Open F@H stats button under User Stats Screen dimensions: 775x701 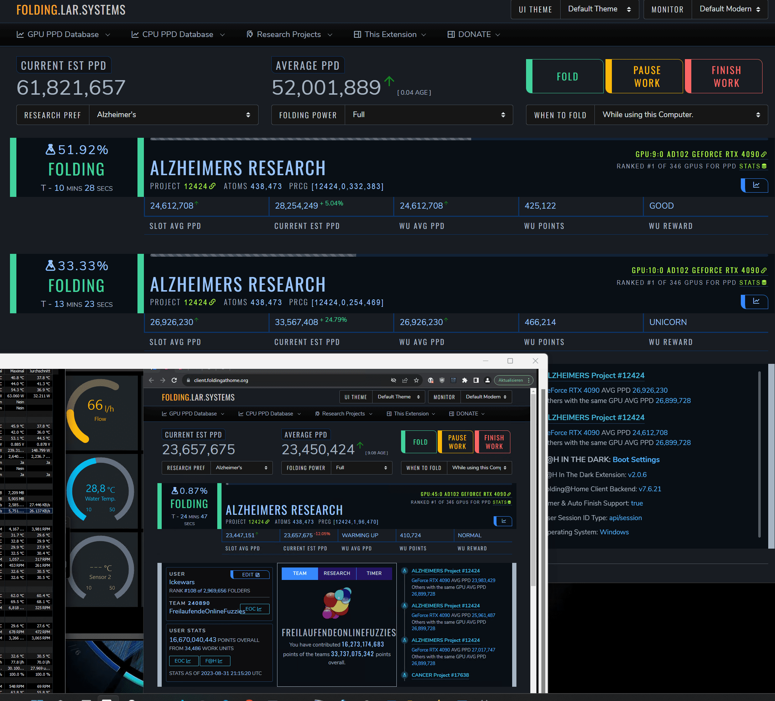pos(214,661)
